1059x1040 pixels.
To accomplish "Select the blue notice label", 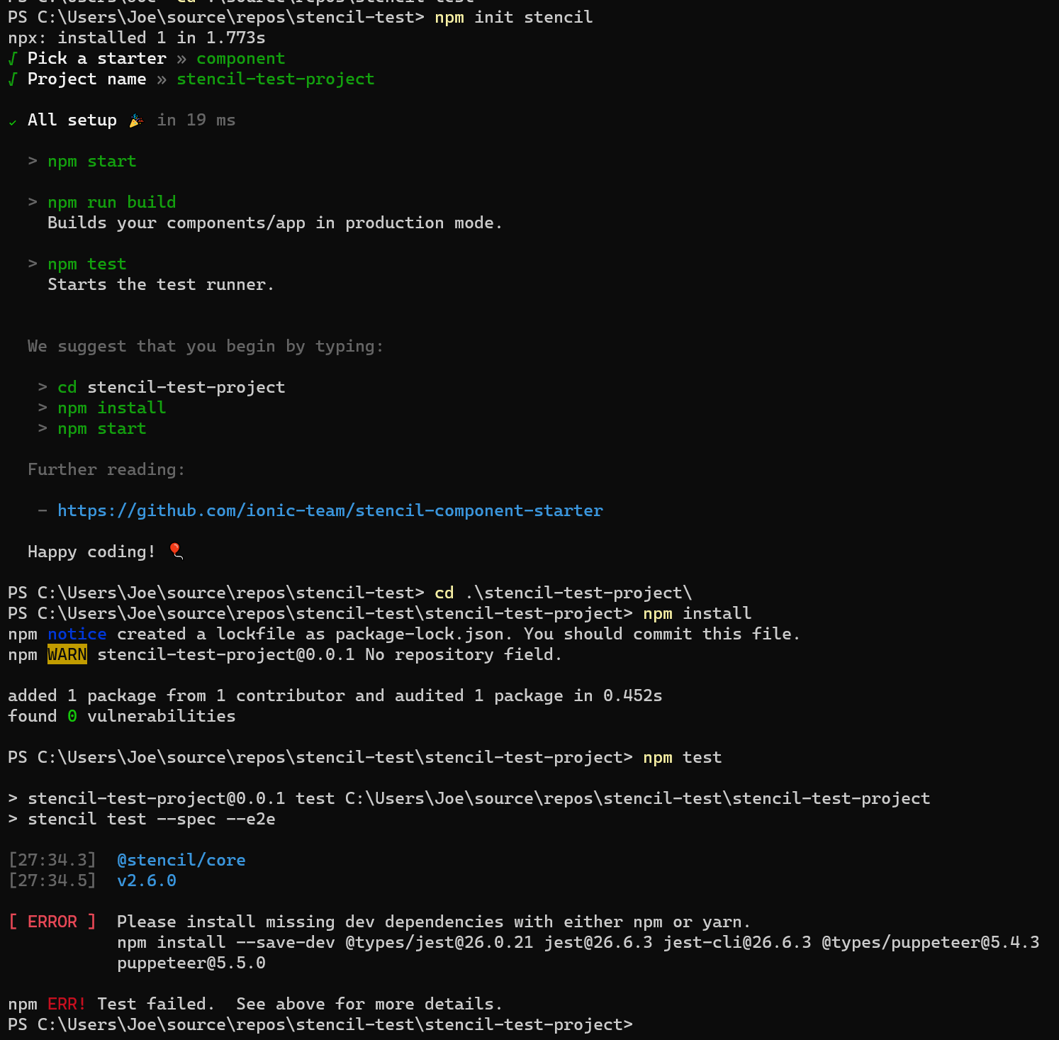I will point(77,634).
